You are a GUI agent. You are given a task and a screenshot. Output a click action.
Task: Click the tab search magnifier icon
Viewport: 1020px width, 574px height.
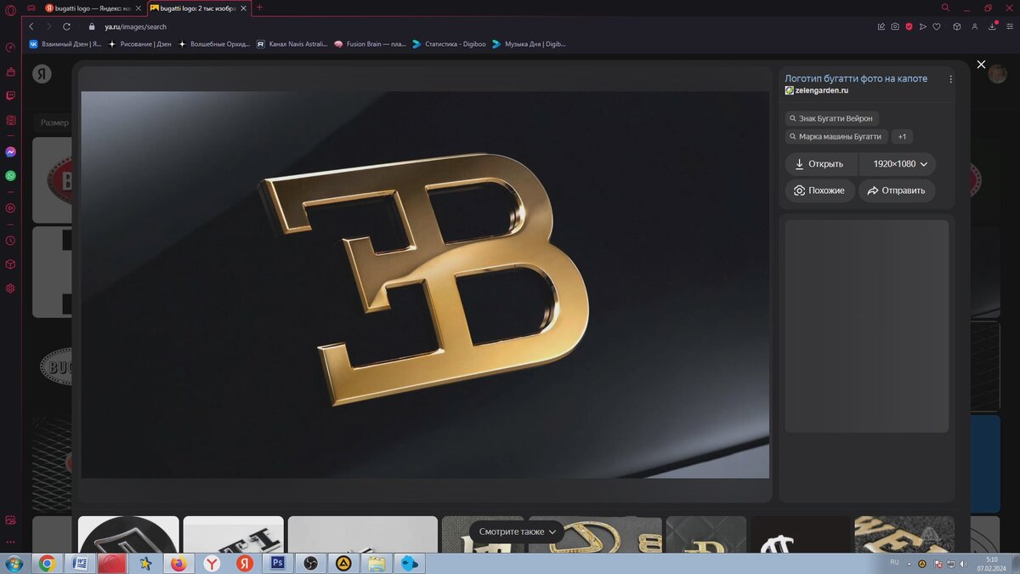(x=945, y=8)
